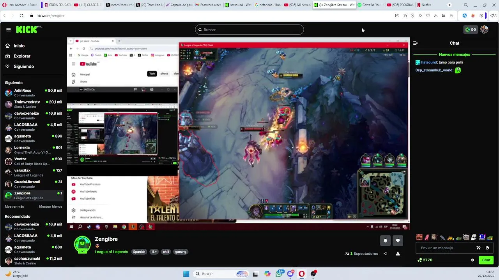Click the translate icon in chat input
Screen dimensions: 499x280
click(478, 248)
